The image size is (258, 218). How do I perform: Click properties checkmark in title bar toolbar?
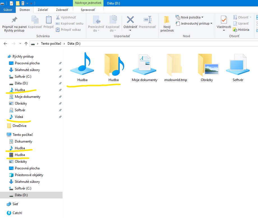(x=11, y=3)
